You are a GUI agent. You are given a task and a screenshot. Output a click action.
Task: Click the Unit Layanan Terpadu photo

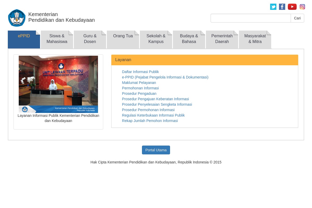pos(58,84)
